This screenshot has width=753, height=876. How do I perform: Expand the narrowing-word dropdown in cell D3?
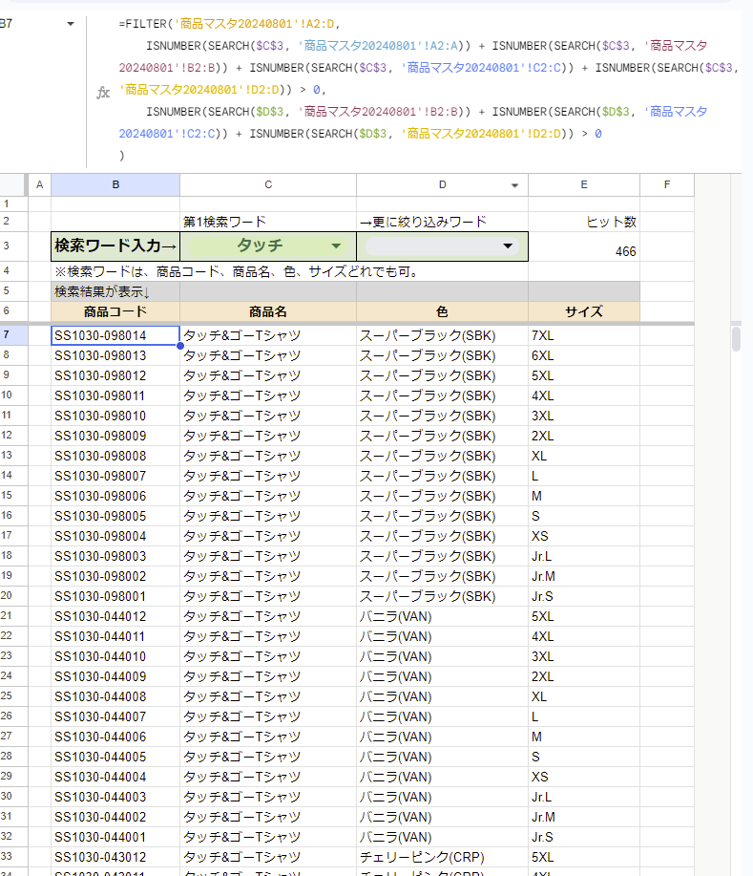(x=507, y=246)
